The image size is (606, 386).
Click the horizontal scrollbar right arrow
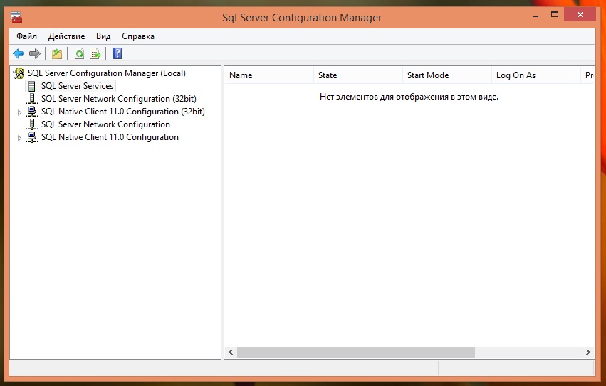coord(587,352)
